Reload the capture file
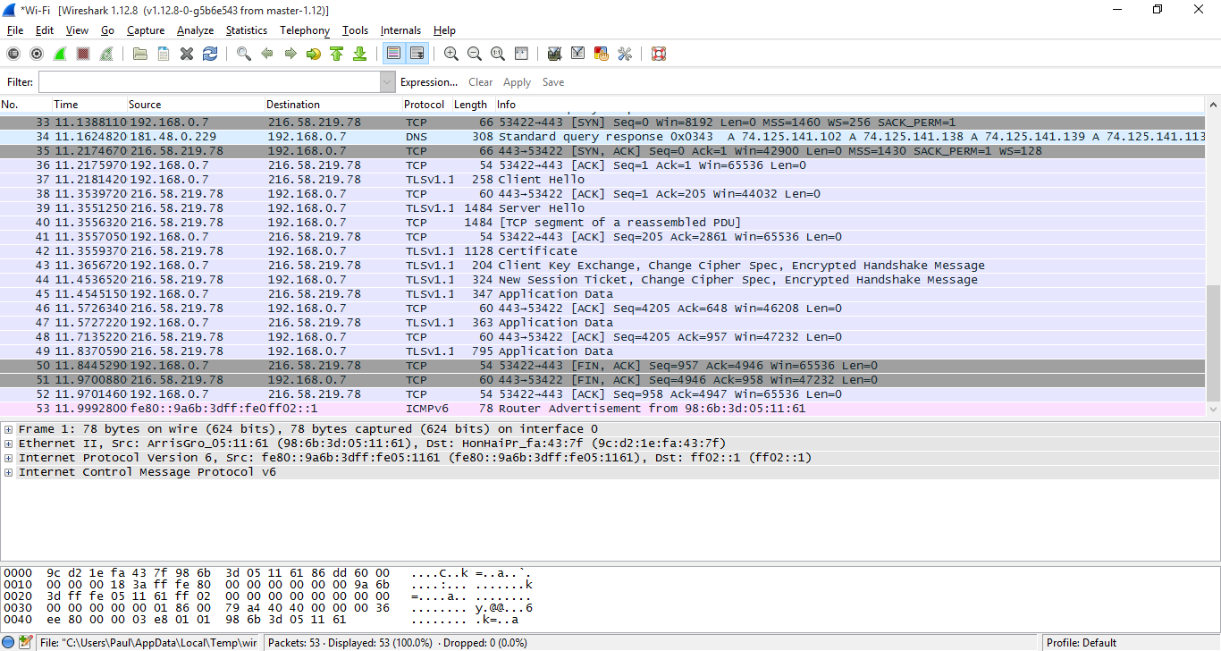 [x=210, y=54]
